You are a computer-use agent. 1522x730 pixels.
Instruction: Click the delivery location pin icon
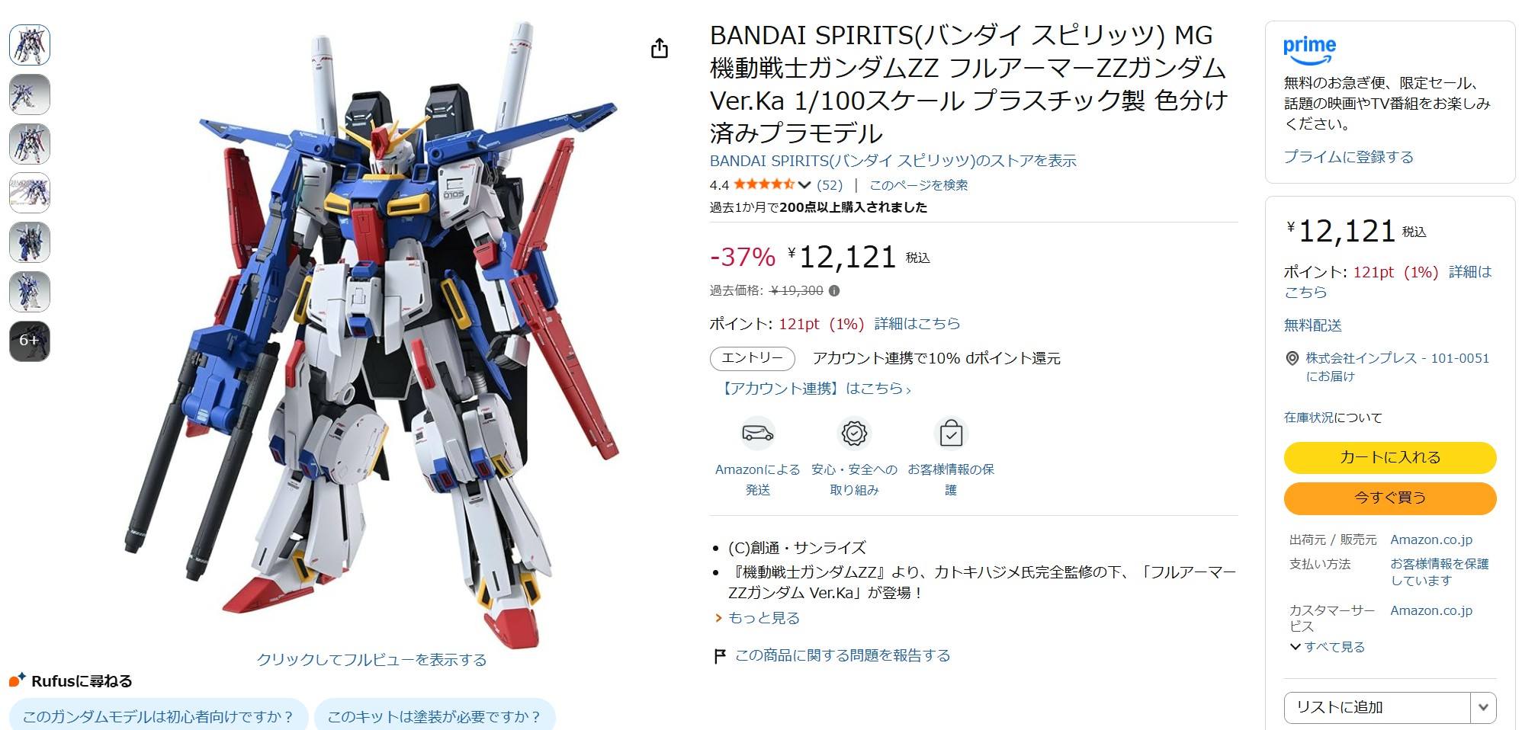[1292, 358]
